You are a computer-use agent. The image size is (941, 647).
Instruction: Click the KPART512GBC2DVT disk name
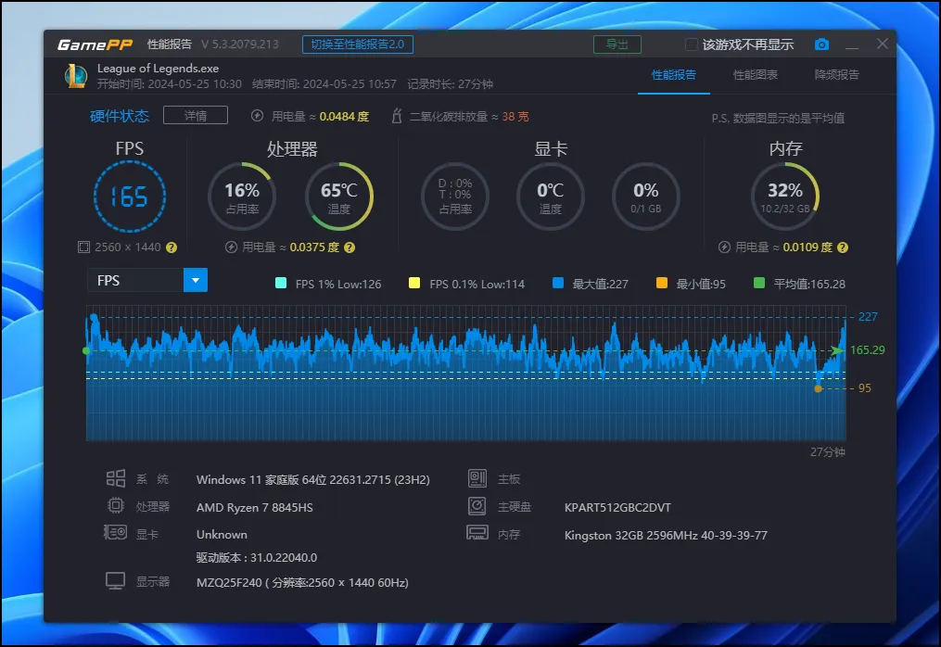tap(617, 508)
